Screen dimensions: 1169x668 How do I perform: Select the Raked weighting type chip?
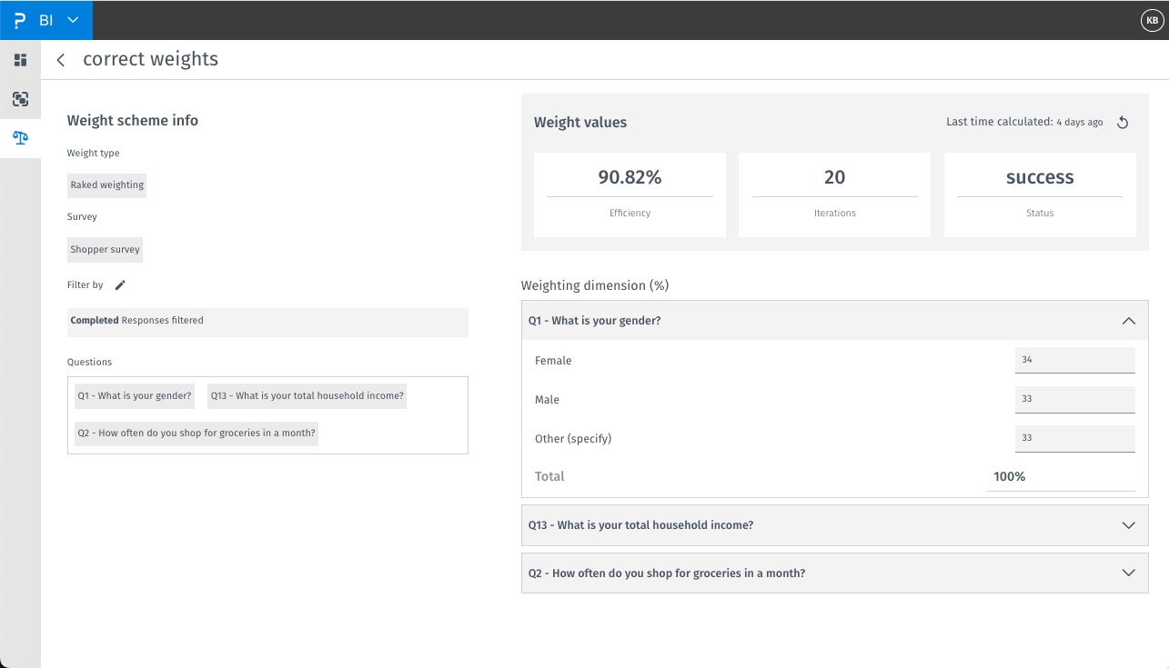coord(106,185)
